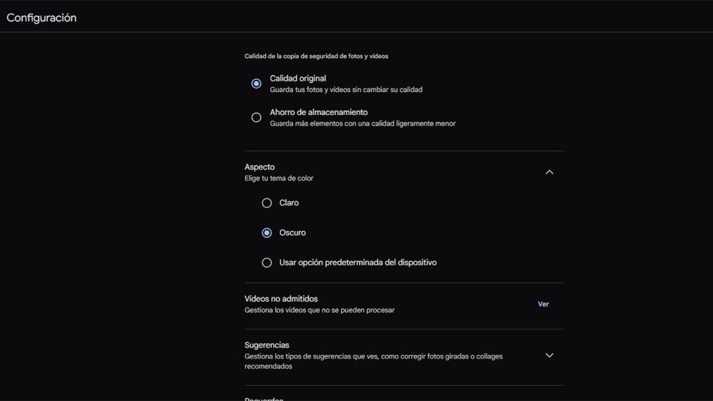
Task: Open "Ver" link for unsupported videos
Action: pos(543,304)
